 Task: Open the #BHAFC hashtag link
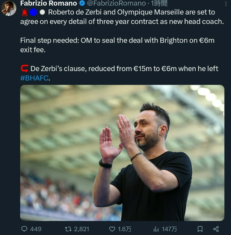pos(34,78)
